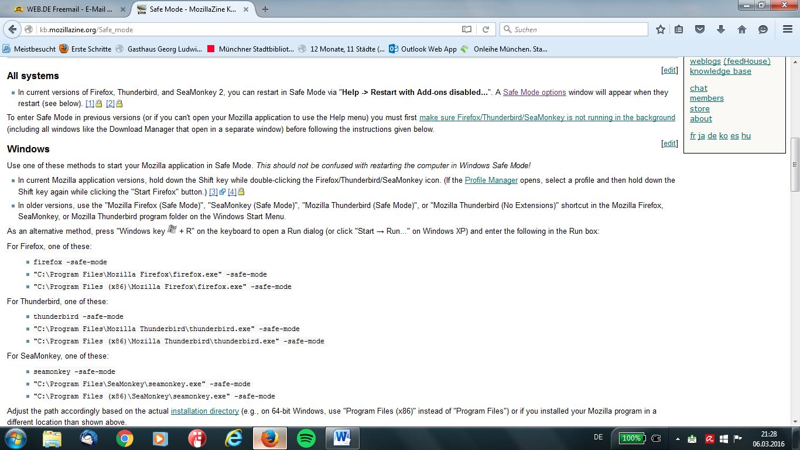800x450 pixels.
Task: Open the Münchner Stadtbibliot... bookmark
Action: pos(251,49)
